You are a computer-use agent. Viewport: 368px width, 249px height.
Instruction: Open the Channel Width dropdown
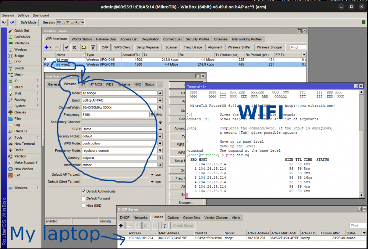[160, 107]
